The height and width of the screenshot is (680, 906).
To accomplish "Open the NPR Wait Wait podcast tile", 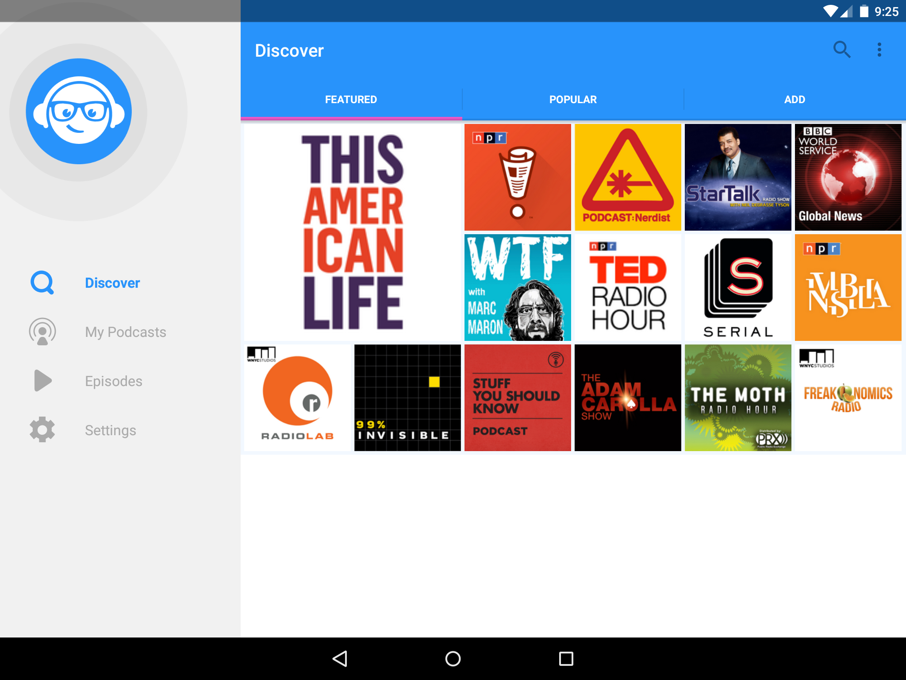I will pyautogui.click(x=518, y=177).
